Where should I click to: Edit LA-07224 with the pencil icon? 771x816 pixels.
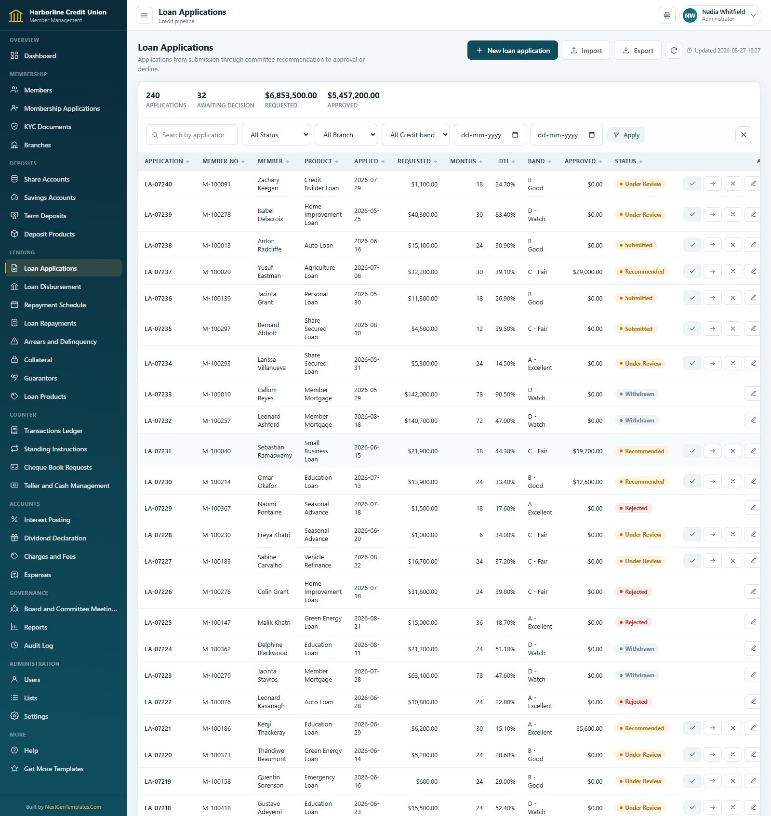[x=753, y=648]
